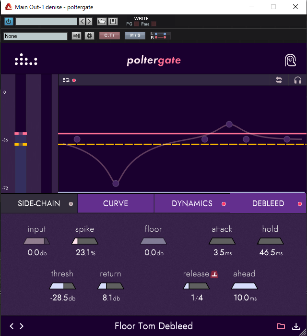This screenshot has height=336, width=307.
Task: Click the Denise dotted logo
Action: (26, 59)
